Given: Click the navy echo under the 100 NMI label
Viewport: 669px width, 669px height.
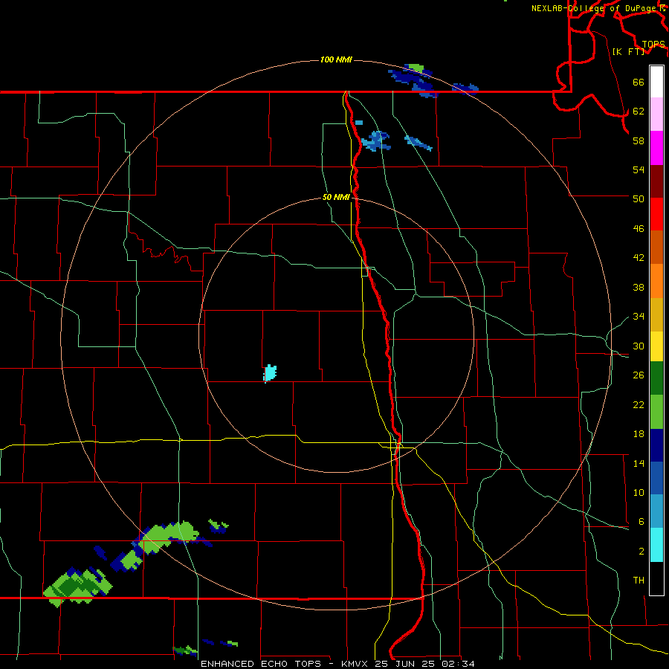Looking at the screenshot, I should click(x=413, y=80).
